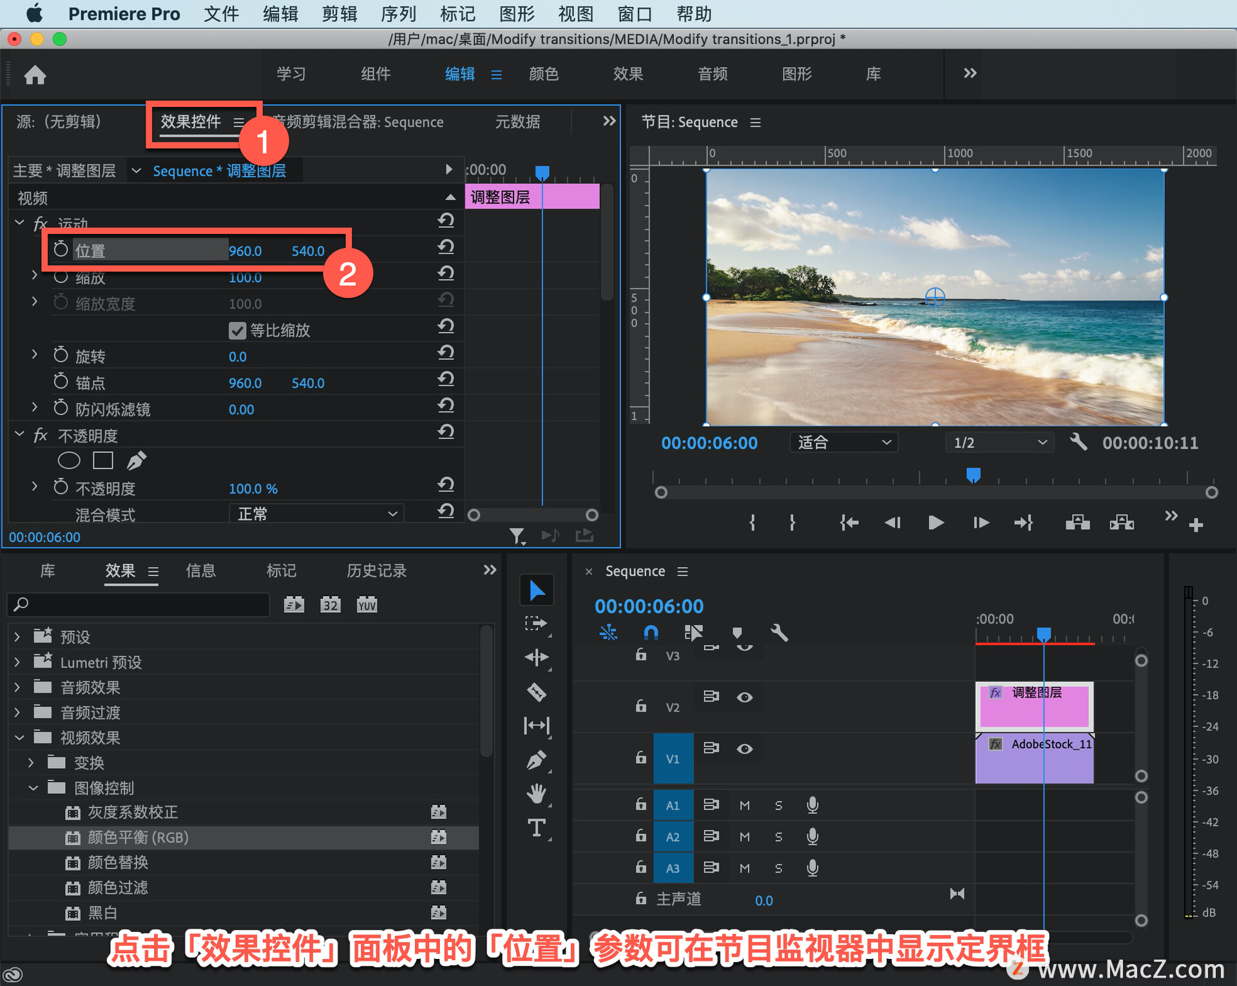Open the blend mode (正常) dropdown
The image size is (1237, 986).
pyautogui.click(x=316, y=514)
